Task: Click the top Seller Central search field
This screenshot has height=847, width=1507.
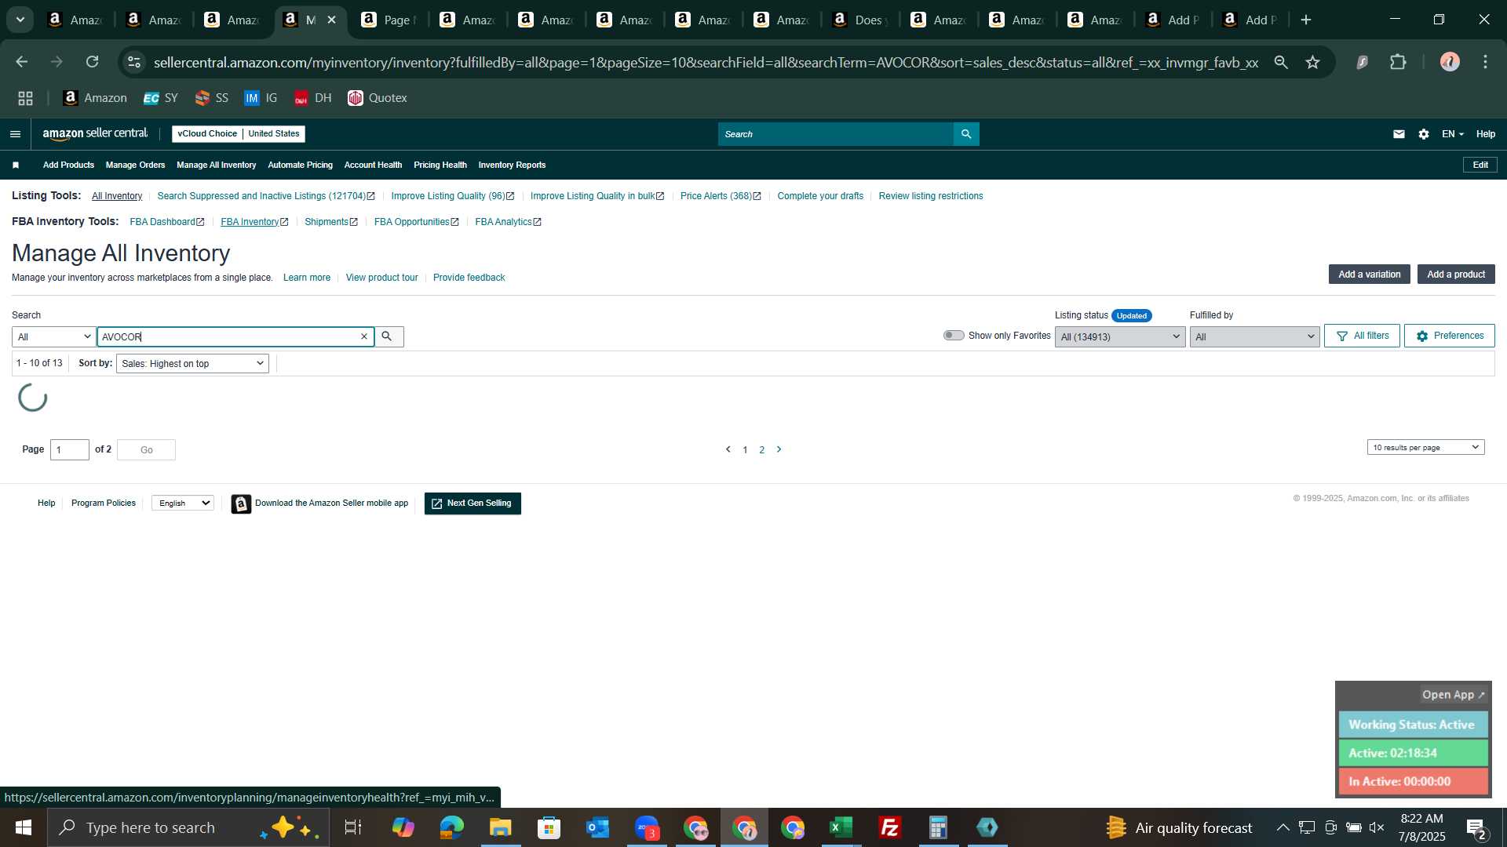Action: (x=835, y=134)
